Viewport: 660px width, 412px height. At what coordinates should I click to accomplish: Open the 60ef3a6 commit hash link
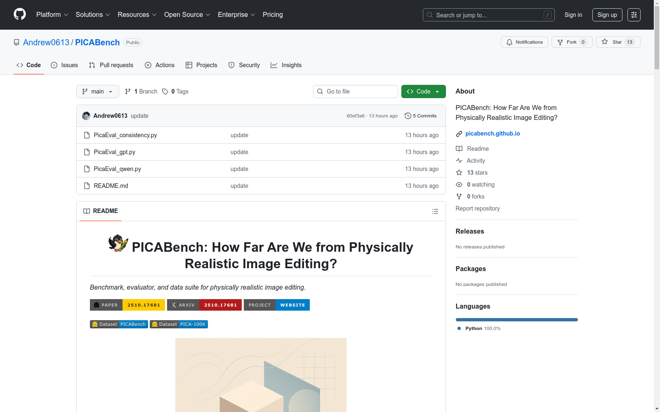pyautogui.click(x=356, y=116)
